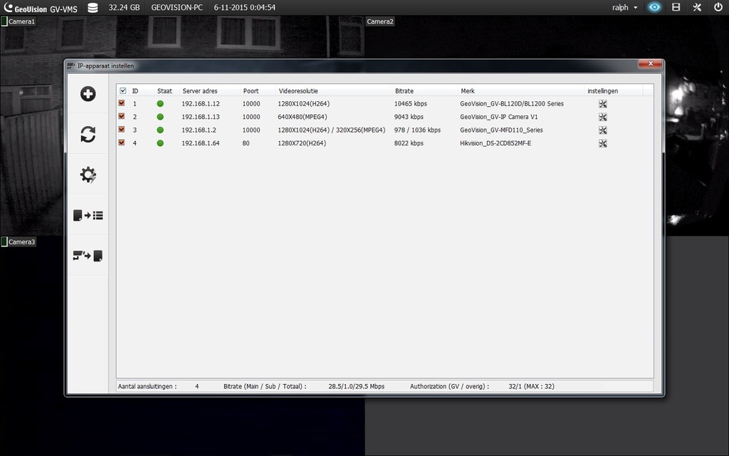Uncheck the checkbox for camera ID 2
729x456 pixels.
pos(122,116)
